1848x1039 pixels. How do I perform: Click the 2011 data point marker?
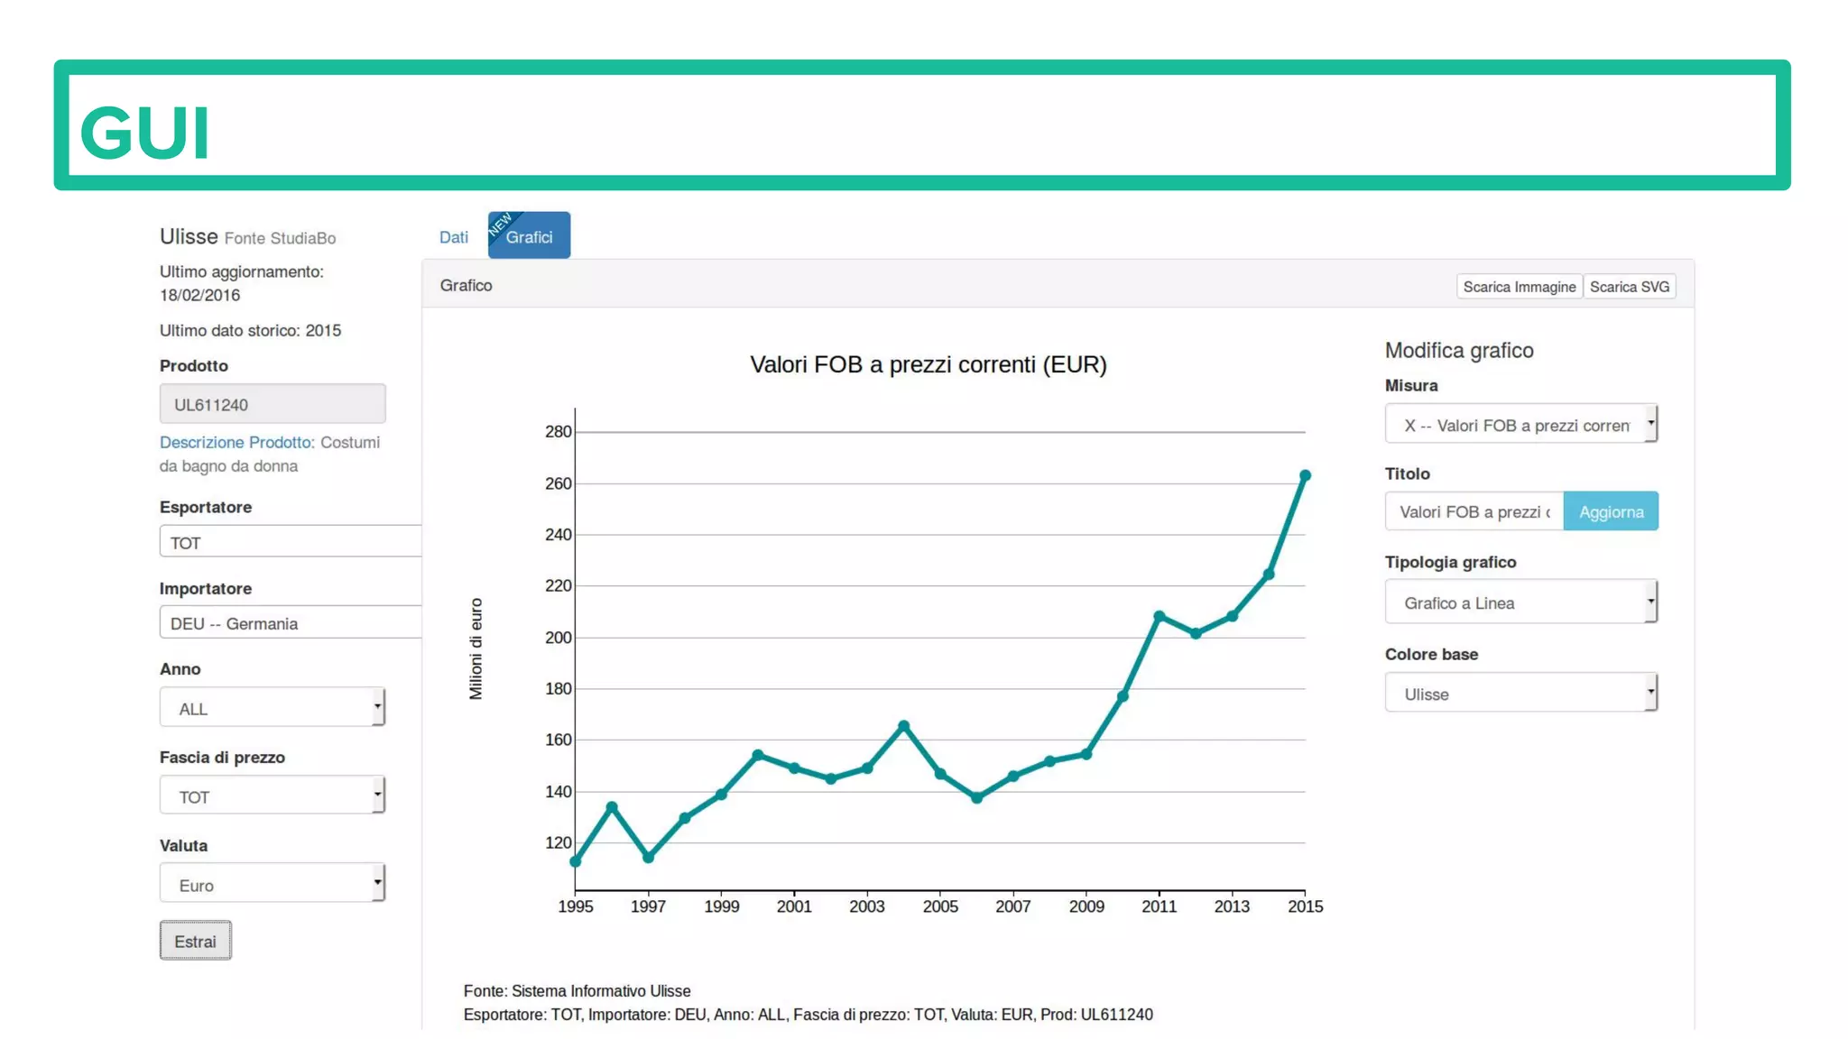coord(1159,616)
